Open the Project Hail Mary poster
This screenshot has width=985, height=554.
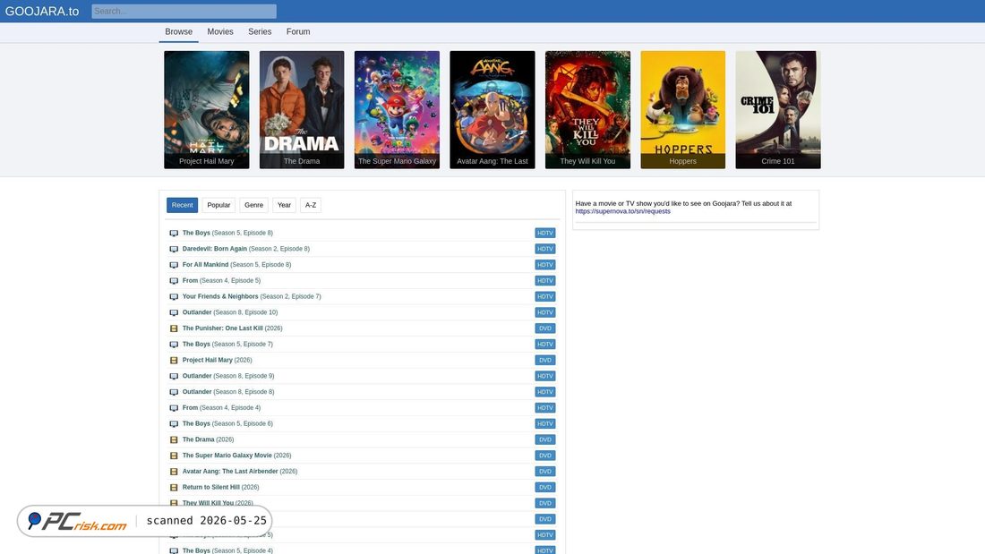click(207, 109)
